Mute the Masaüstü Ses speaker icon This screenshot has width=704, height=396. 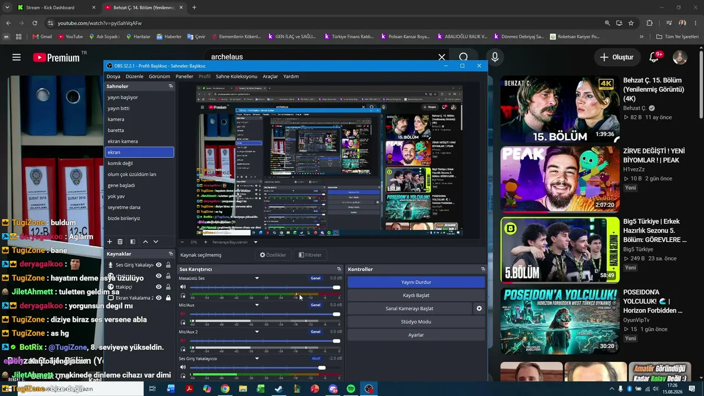tap(183, 287)
